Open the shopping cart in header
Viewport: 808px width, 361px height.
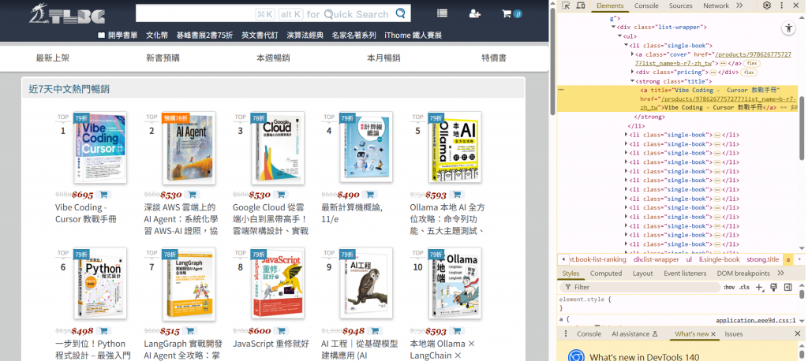[511, 14]
